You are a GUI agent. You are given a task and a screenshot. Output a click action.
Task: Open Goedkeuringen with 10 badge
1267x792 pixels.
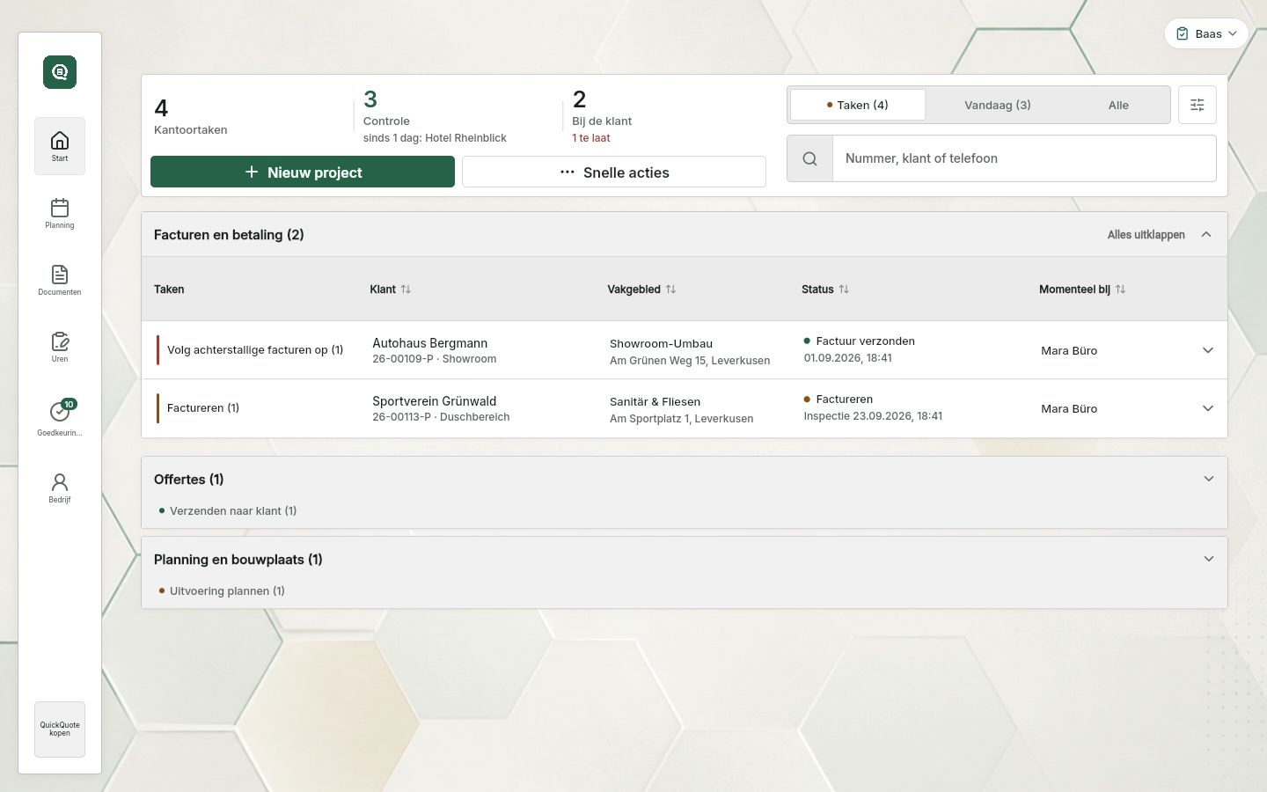coord(60,417)
